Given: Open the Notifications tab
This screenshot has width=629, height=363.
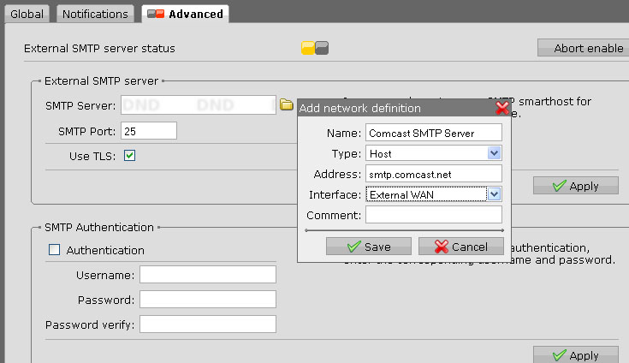Looking at the screenshot, I should pos(96,14).
